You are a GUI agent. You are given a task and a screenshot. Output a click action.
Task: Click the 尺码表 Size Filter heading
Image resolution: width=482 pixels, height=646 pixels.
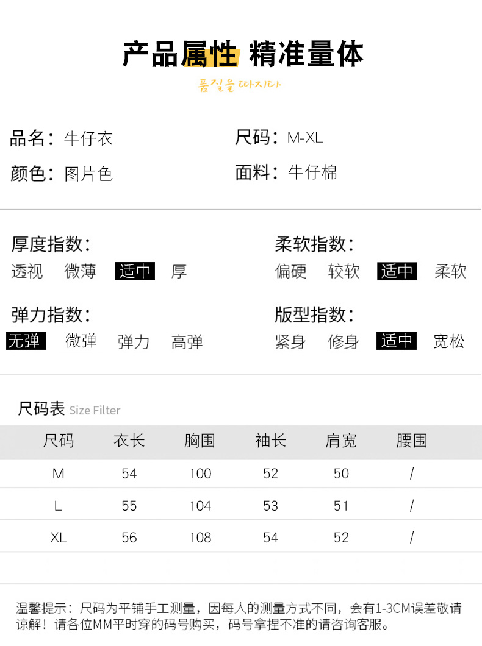70,409
